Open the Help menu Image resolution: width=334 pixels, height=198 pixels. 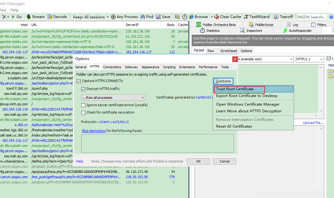tap(14, 10)
